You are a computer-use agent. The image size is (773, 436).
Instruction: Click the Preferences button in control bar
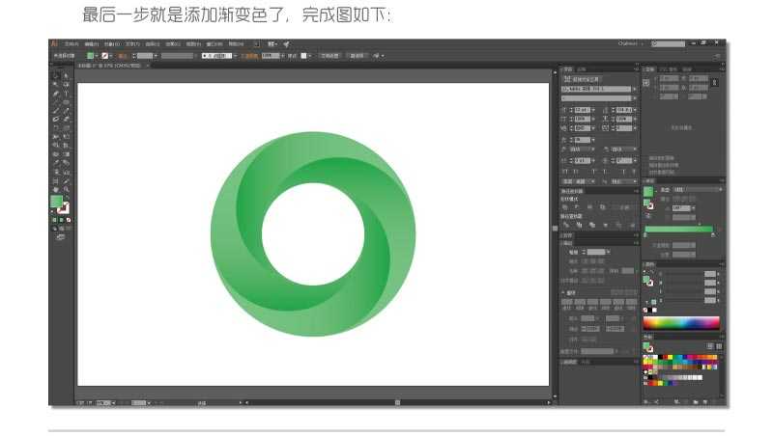tap(357, 55)
